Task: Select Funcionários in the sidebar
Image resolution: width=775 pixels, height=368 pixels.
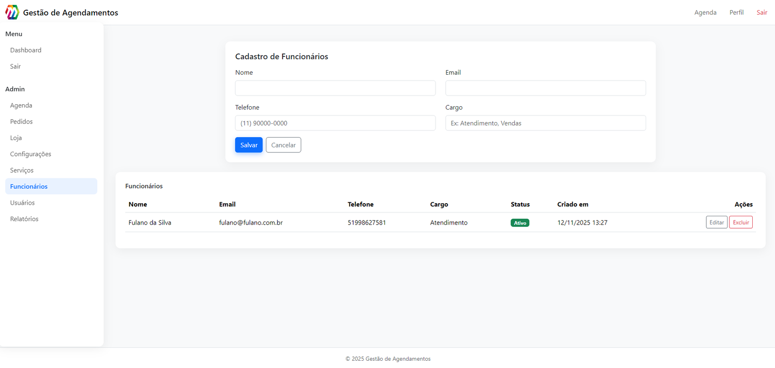Action: click(29, 186)
